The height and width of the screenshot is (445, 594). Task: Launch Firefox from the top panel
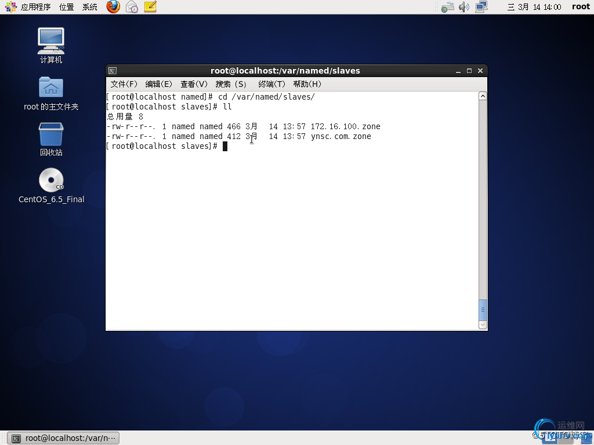click(x=113, y=7)
